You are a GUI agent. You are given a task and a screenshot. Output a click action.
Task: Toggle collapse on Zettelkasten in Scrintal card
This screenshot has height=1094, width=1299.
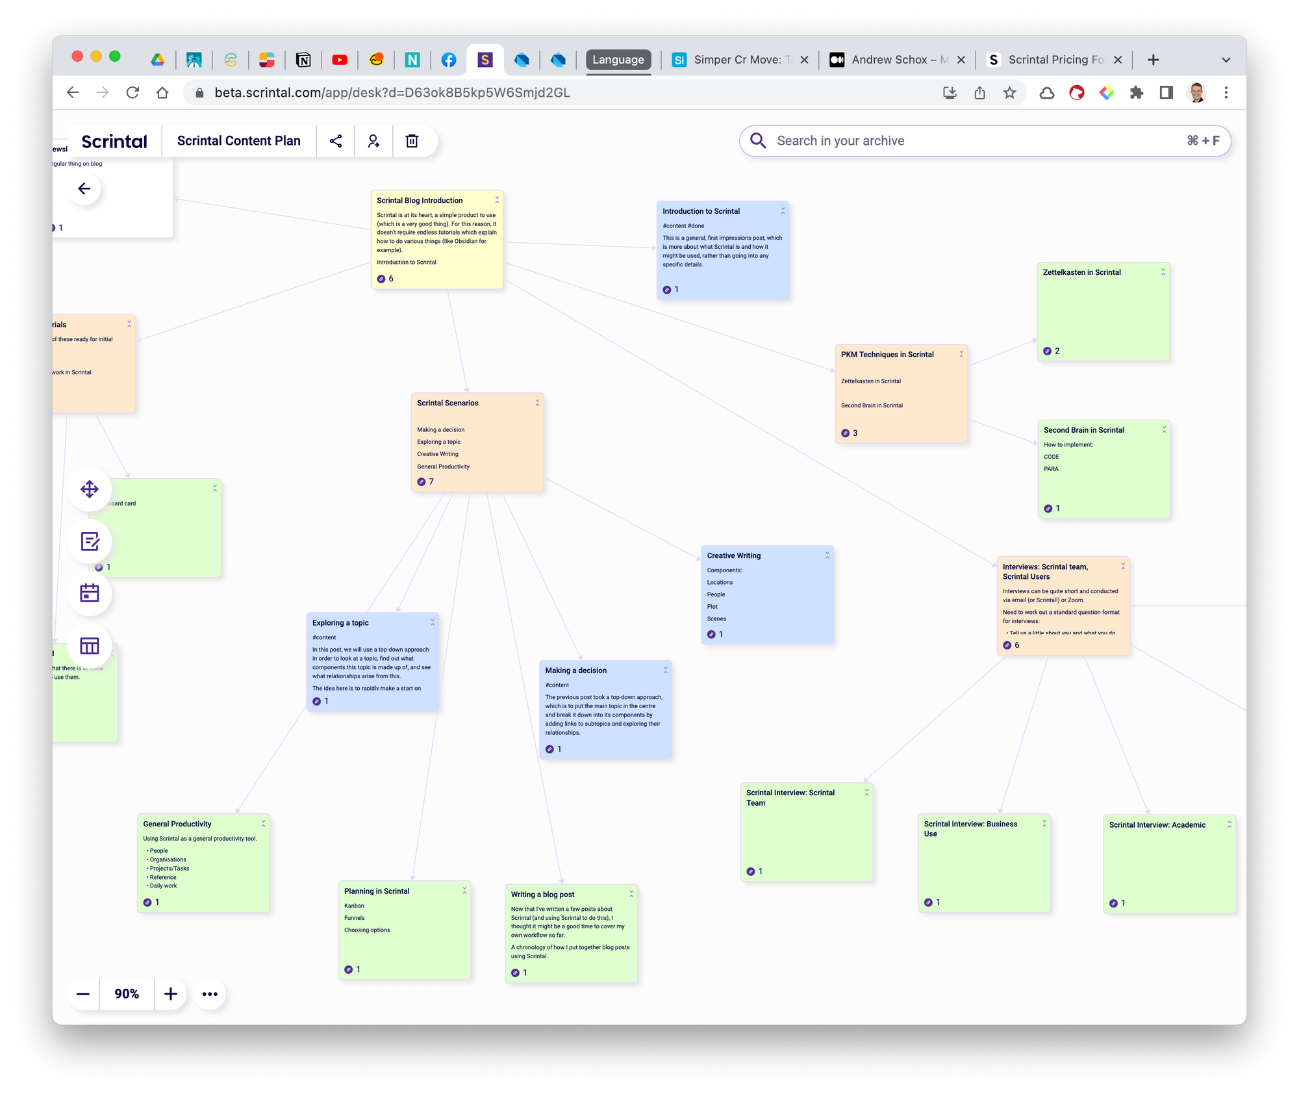1163,272
